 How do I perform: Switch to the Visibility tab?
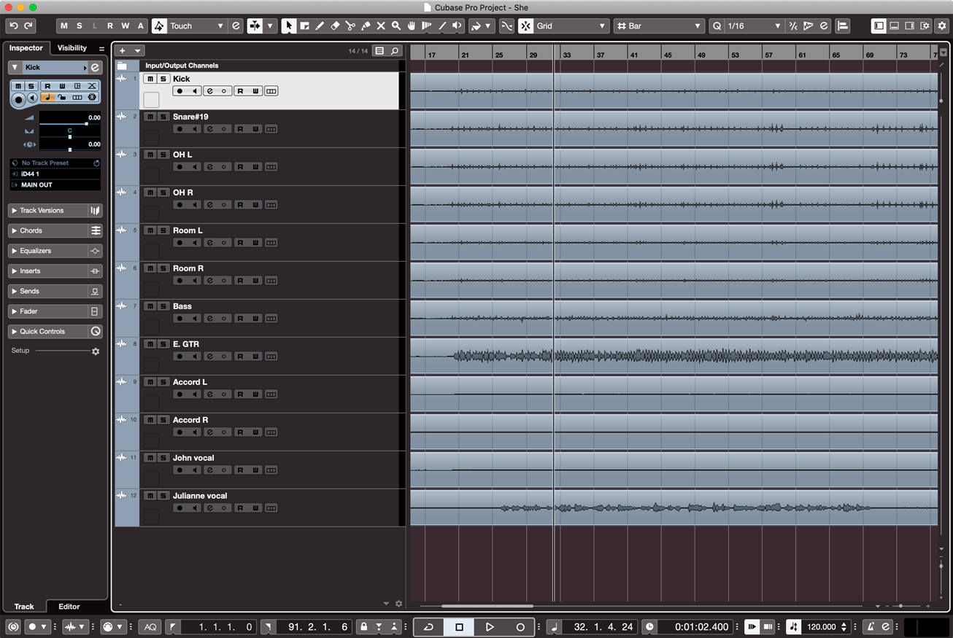[x=72, y=48]
